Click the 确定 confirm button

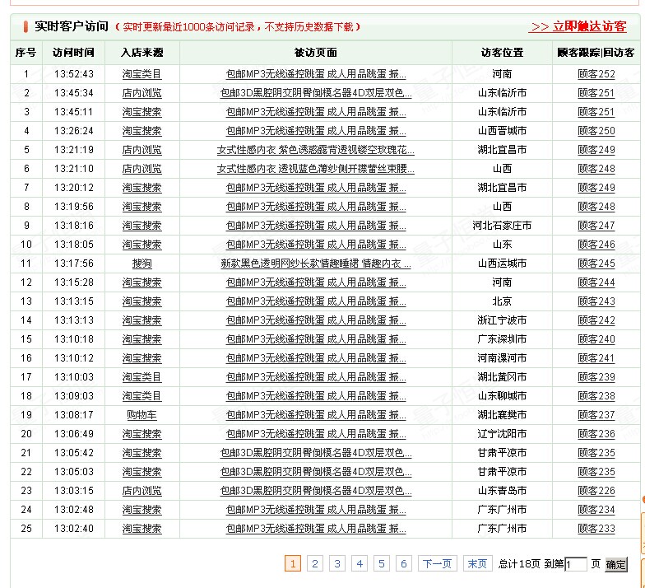[x=616, y=565]
